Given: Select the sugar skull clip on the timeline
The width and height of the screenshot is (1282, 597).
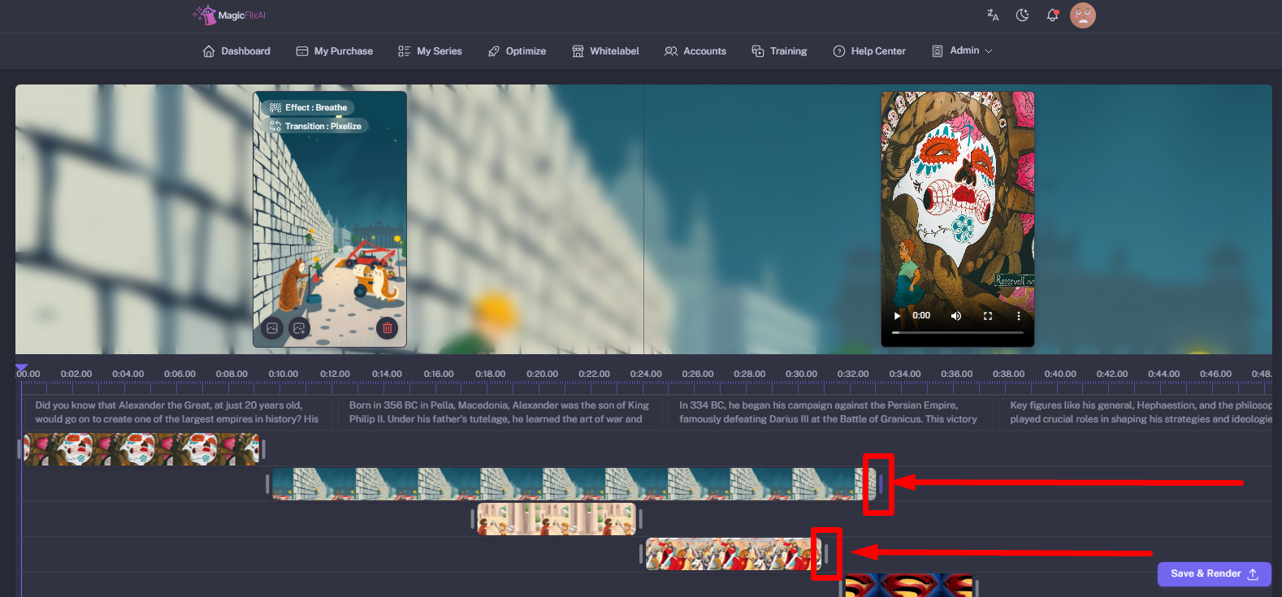Looking at the screenshot, I should [142, 448].
